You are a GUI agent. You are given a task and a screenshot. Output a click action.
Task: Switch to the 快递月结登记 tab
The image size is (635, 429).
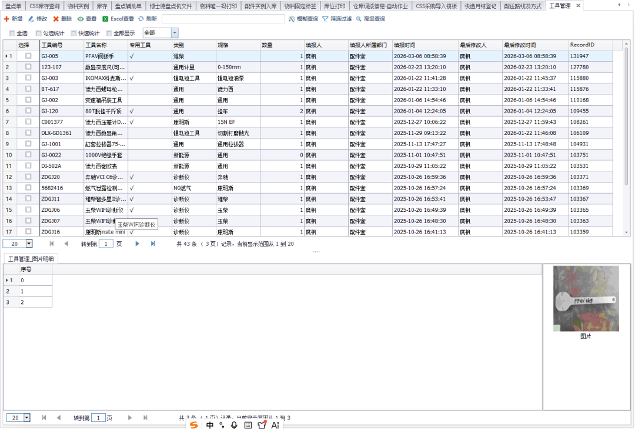point(480,6)
